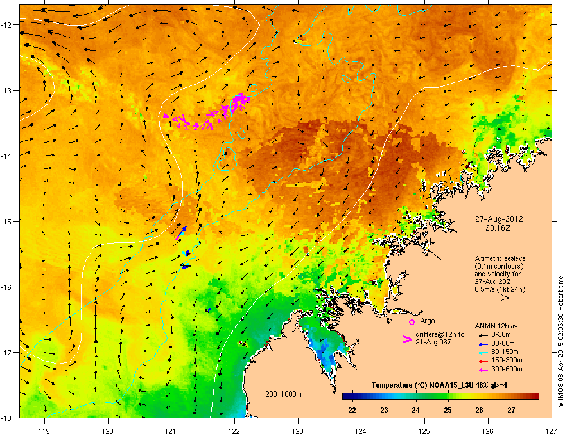Click the longitude axis label 122
Image resolution: width=565 pixels, height=437 pixels.
[x=234, y=431]
